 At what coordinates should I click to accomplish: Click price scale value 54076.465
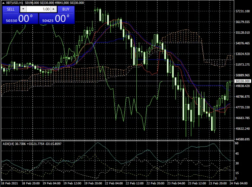coord(243,43)
